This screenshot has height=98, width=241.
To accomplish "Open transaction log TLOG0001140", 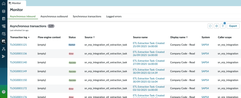I will (x=18, y=62).
